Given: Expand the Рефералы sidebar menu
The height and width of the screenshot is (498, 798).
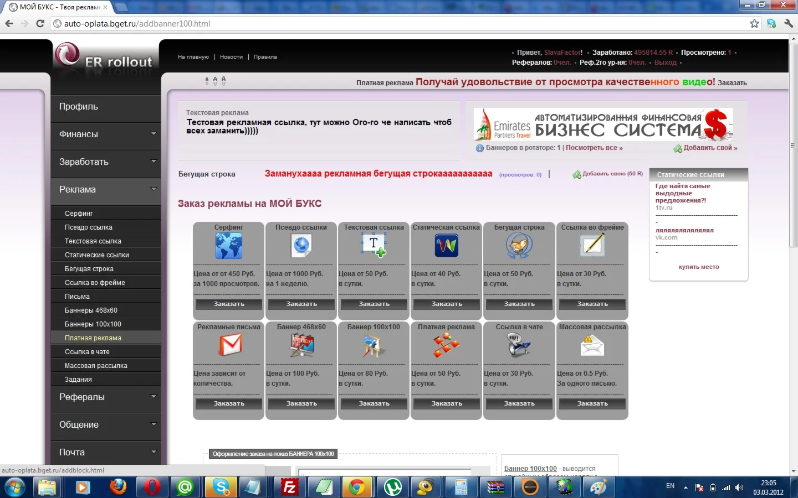Looking at the screenshot, I should click(x=105, y=397).
